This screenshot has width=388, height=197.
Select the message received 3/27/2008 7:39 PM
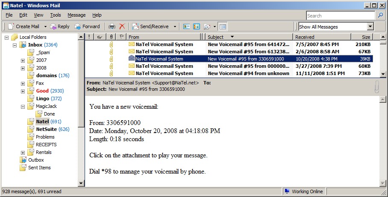coord(229,66)
